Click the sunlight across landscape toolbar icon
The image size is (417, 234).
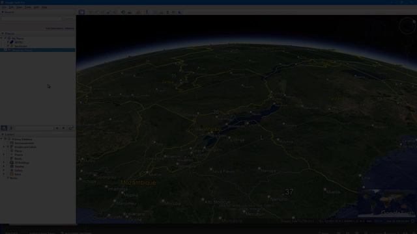pos(130,12)
